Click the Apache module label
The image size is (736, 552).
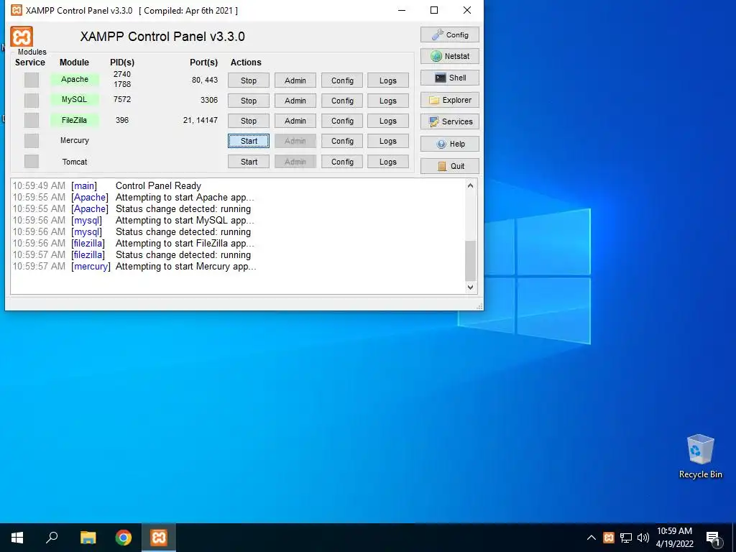point(75,79)
